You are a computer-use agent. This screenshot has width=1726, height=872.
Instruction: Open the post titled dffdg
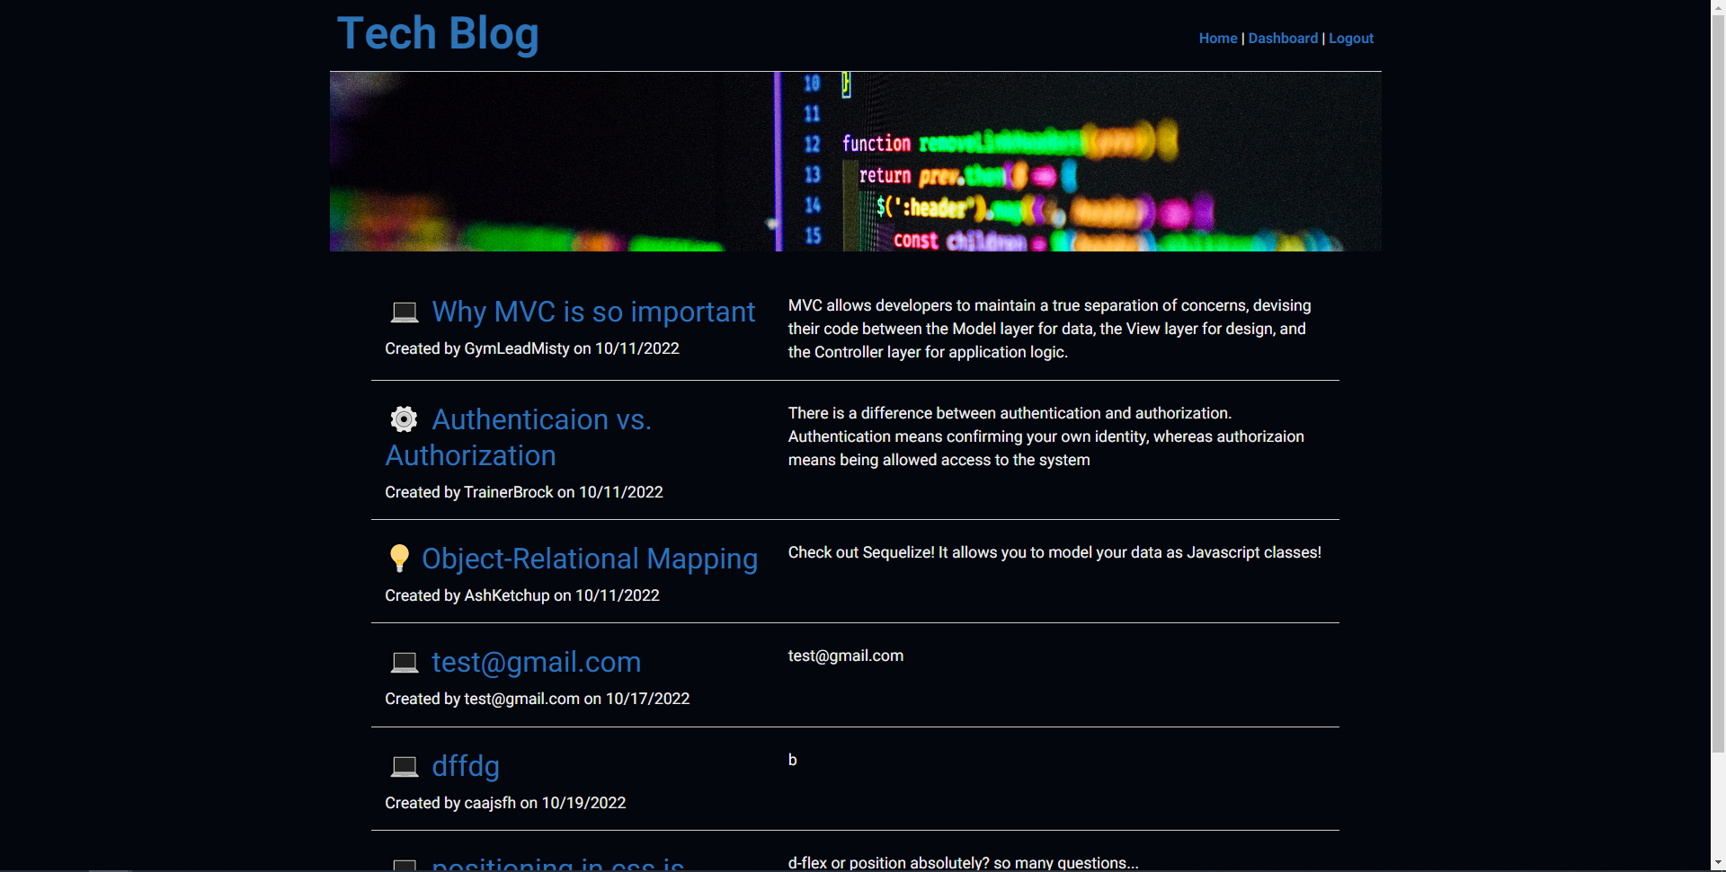(x=465, y=766)
